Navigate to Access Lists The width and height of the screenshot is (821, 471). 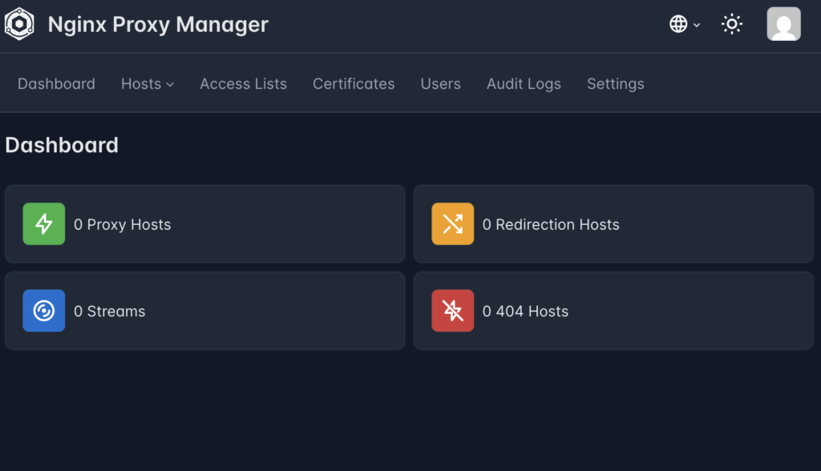coord(243,84)
